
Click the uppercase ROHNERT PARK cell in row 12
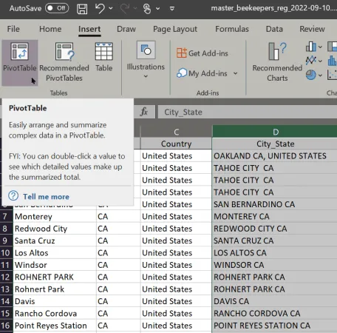55,277
